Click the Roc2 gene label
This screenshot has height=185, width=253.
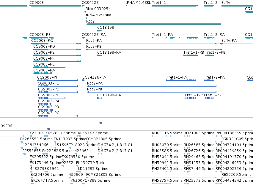[90, 21]
